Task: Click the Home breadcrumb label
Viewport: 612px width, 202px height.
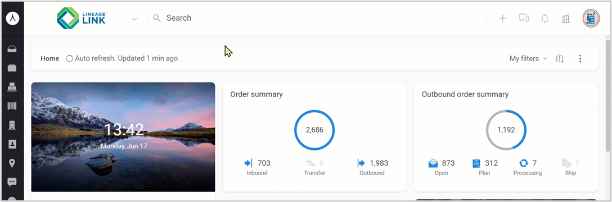Action: [49, 58]
